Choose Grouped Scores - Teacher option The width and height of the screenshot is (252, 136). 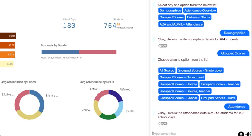point(220,84)
